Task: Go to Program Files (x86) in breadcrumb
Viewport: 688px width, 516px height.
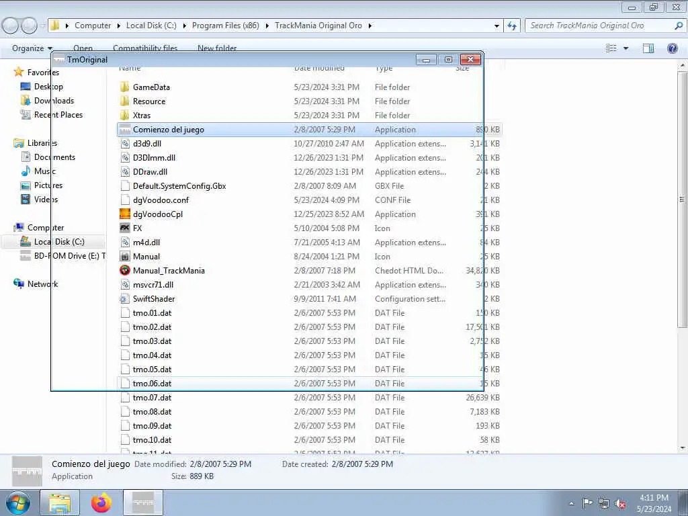Action: 226,26
